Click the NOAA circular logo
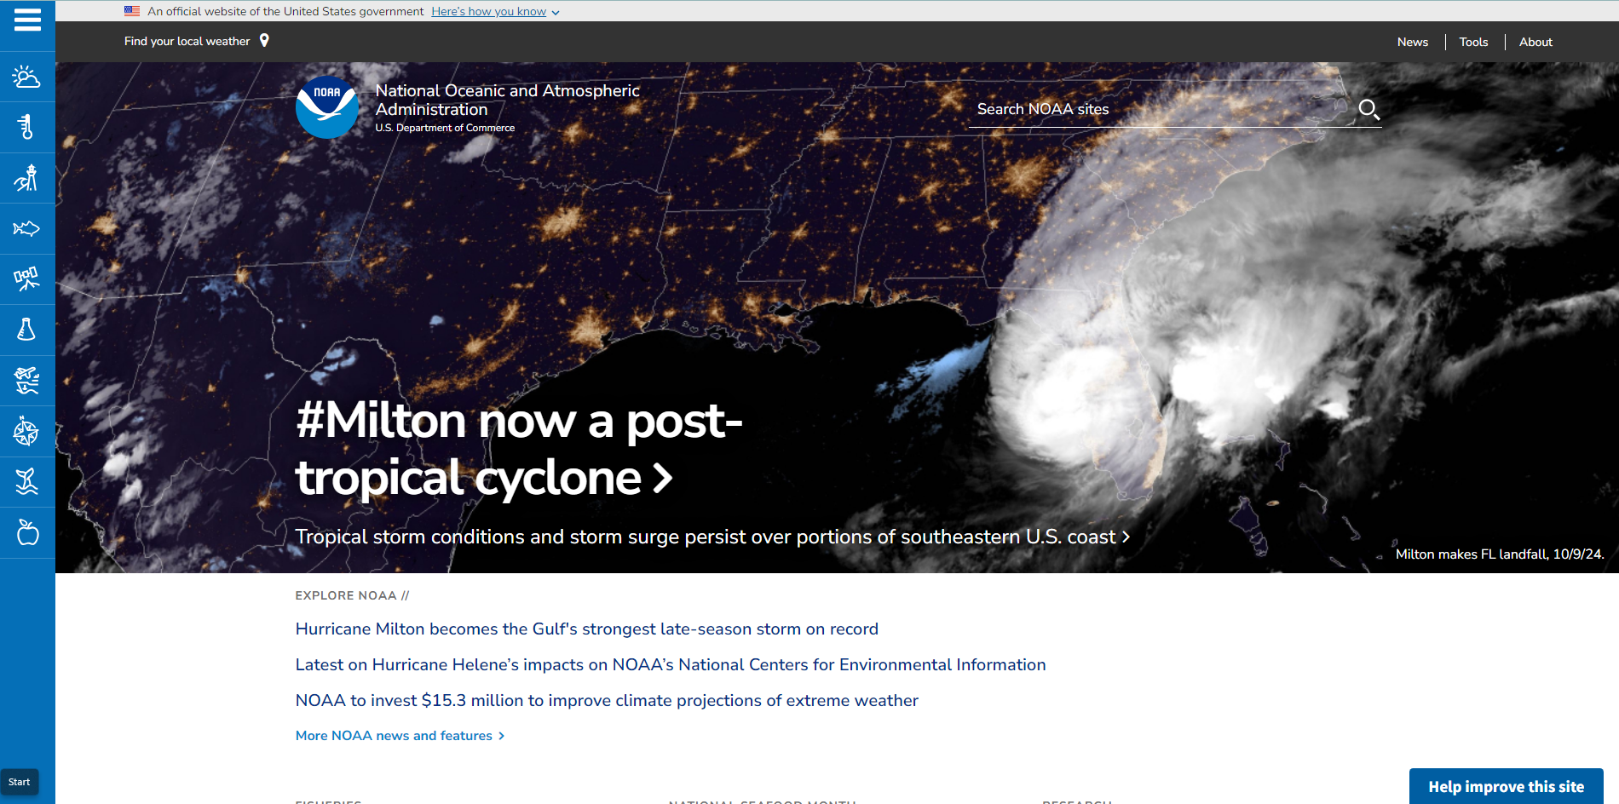1619x804 pixels. [x=327, y=107]
